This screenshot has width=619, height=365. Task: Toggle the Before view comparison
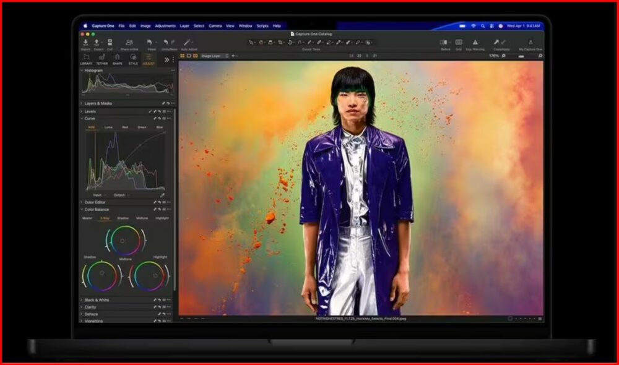tap(444, 42)
